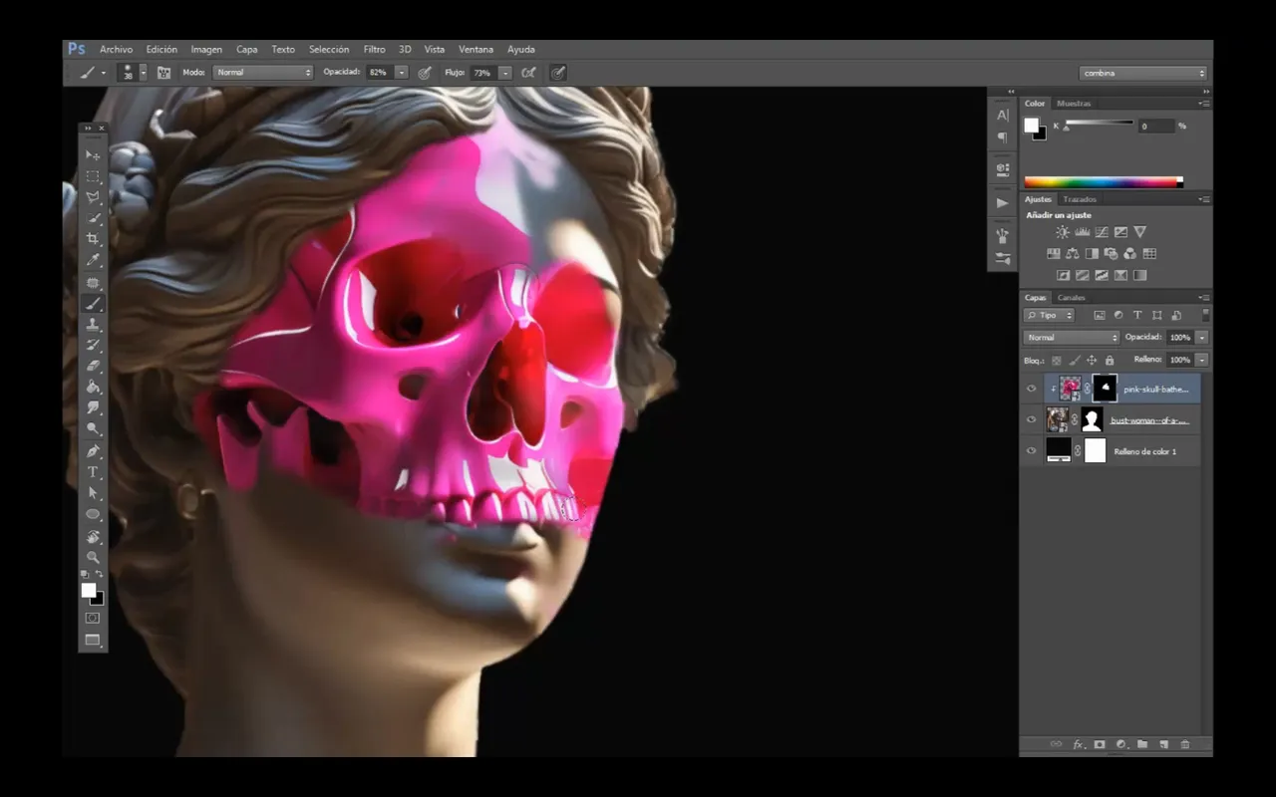Click the foreground color swatch in Color panel
1276x797 pixels.
click(x=1032, y=125)
